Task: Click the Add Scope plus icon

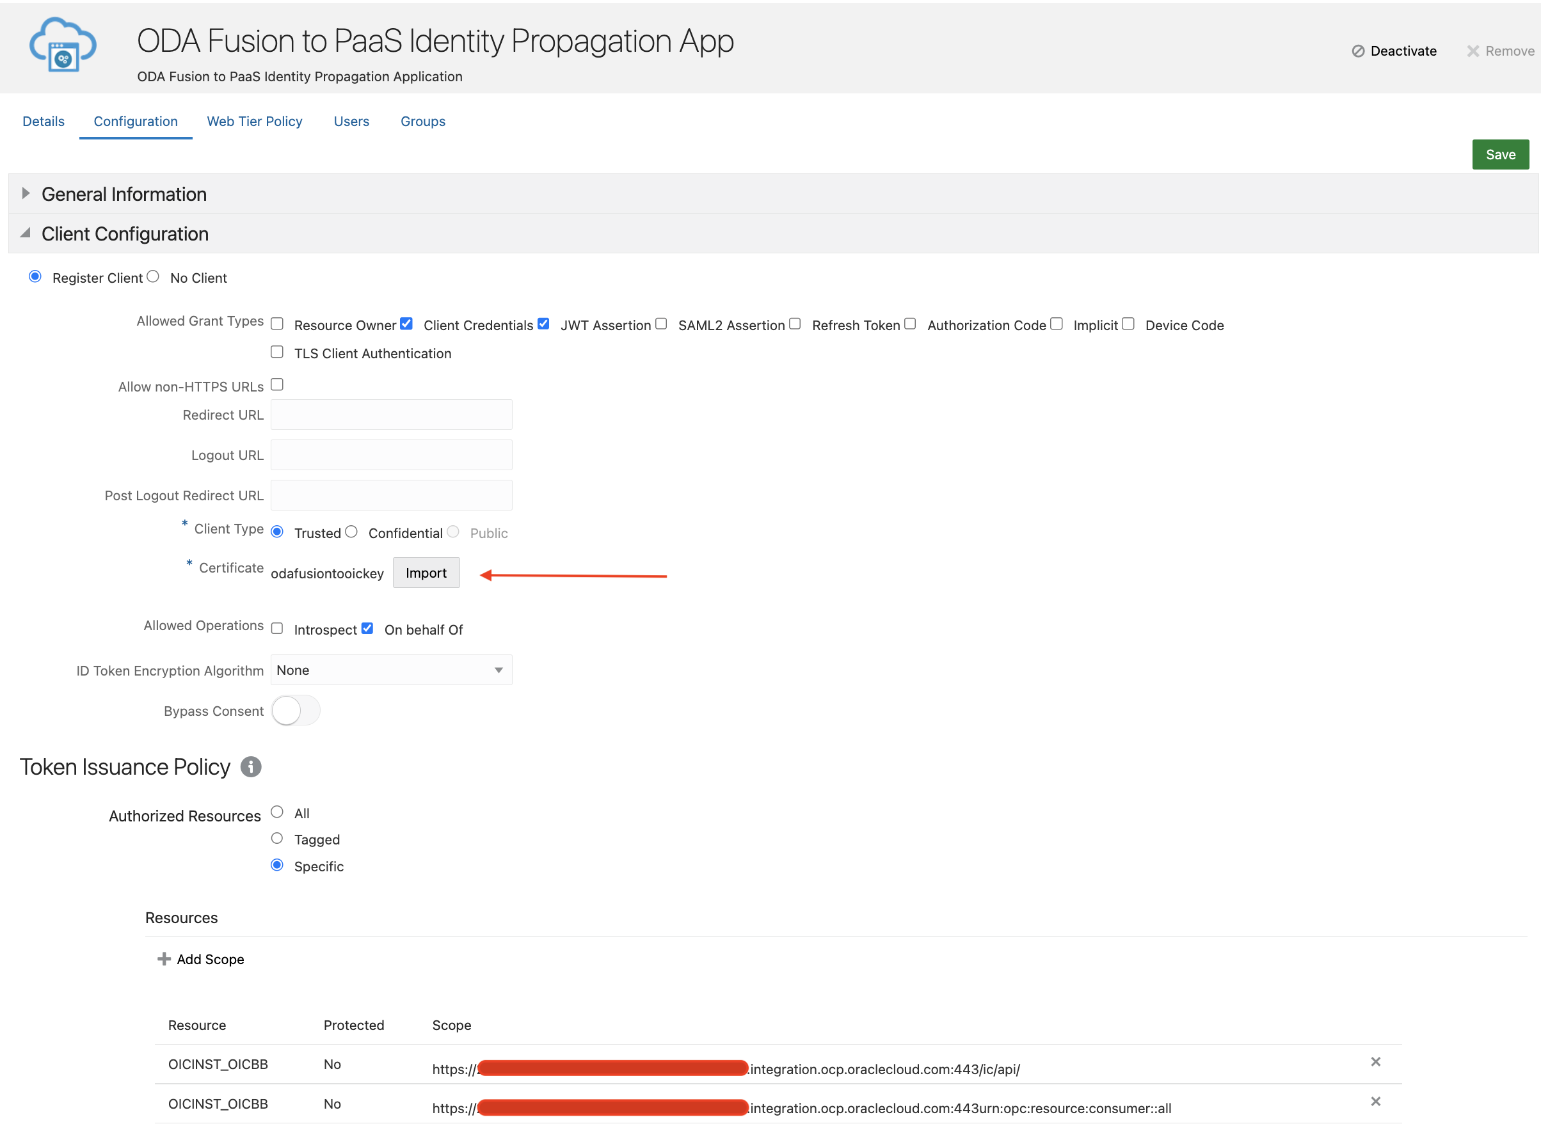Action: pyautogui.click(x=164, y=959)
